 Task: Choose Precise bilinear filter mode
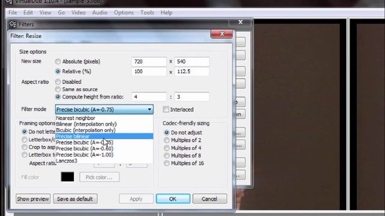104,136
